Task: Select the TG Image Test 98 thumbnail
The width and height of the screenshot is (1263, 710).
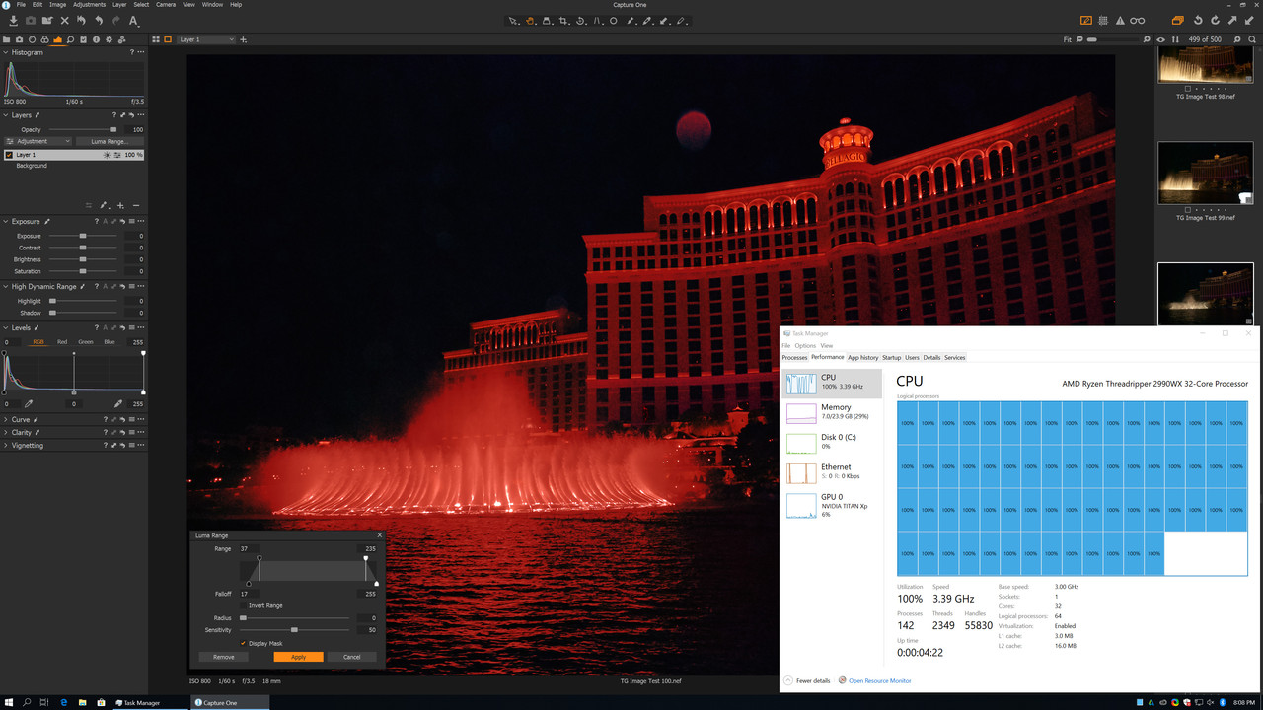Action: click(1206, 63)
